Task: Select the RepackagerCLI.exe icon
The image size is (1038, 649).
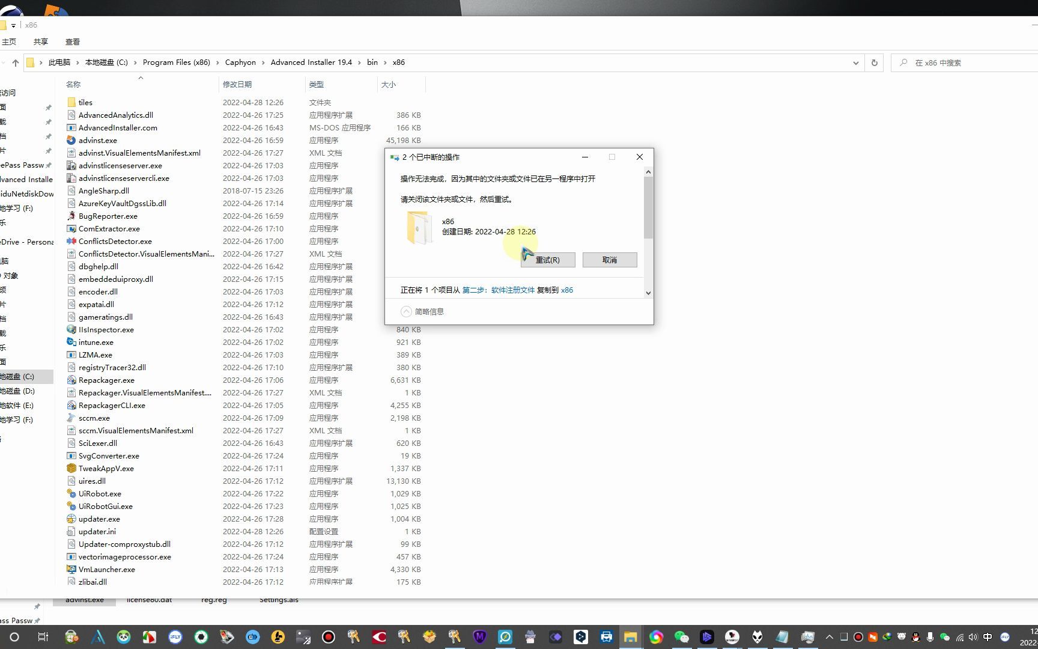Action: [x=71, y=405]
